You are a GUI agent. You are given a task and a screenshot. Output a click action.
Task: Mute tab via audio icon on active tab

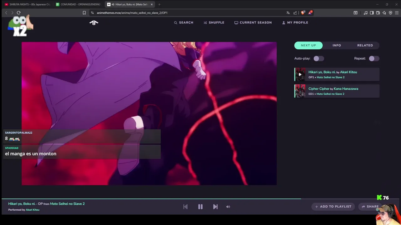click(113, 4)
